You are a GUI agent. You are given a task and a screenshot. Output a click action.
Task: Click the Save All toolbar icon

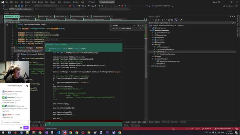click(x=22, y=6)
